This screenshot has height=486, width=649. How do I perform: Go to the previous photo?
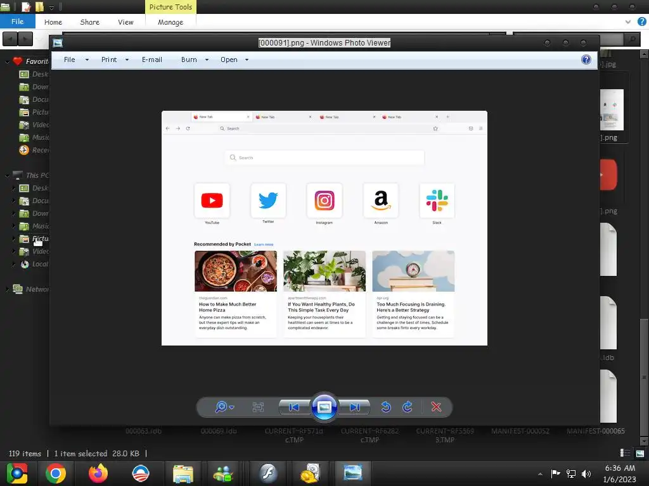click(294, 407)
